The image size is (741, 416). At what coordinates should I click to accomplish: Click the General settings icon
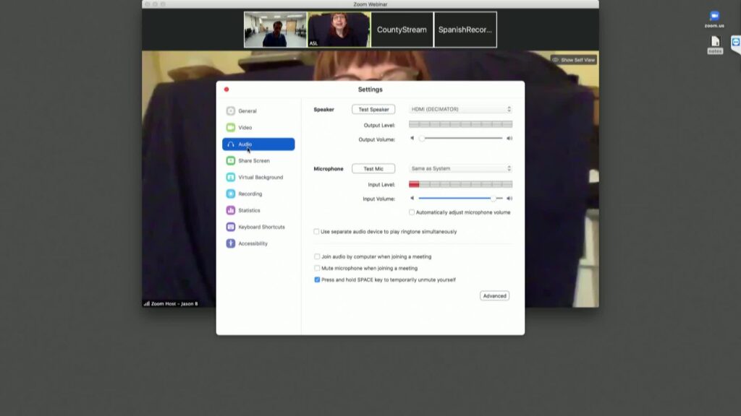231,110
